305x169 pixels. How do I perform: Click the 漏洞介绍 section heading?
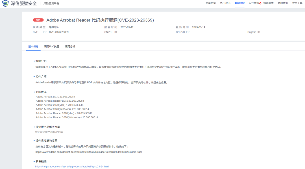41,61
